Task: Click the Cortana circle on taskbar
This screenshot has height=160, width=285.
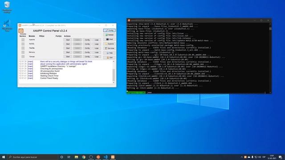Action: (61, 157)
